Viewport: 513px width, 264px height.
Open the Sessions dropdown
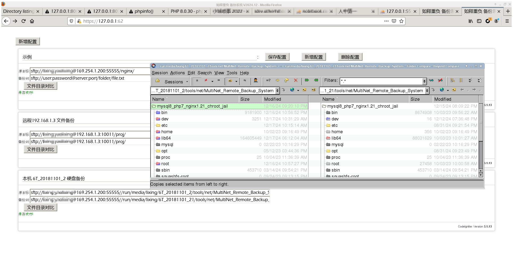[x=176, y=82]
